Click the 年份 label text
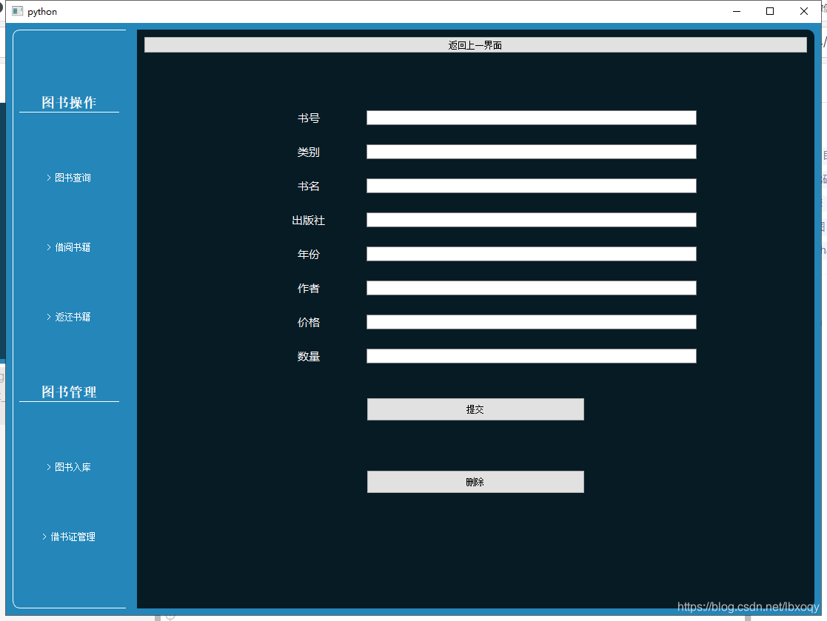 tap(309, 254)
